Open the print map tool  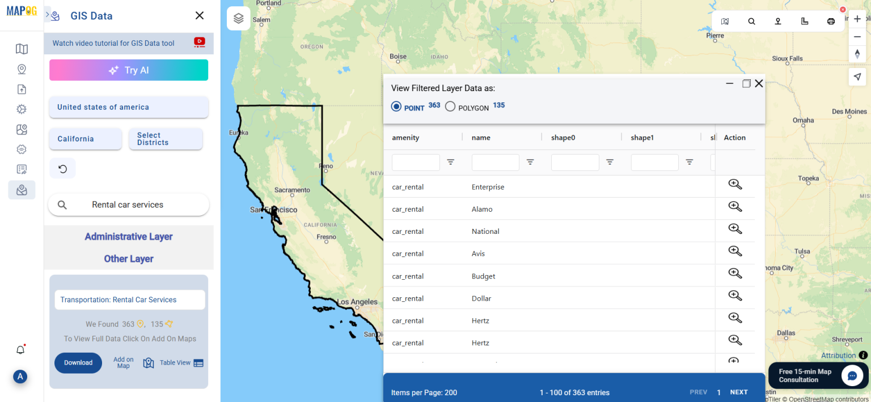click(830, 21)
